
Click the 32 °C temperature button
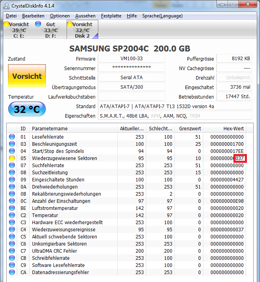27,109
